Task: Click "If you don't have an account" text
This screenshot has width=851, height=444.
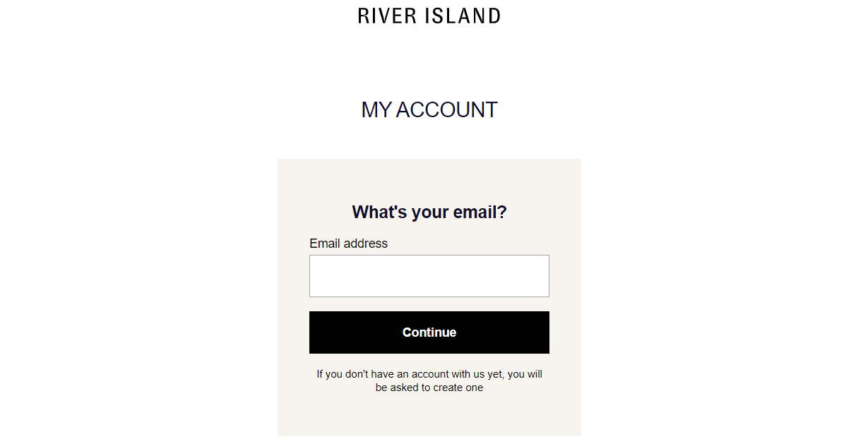Action: (380, 374)
